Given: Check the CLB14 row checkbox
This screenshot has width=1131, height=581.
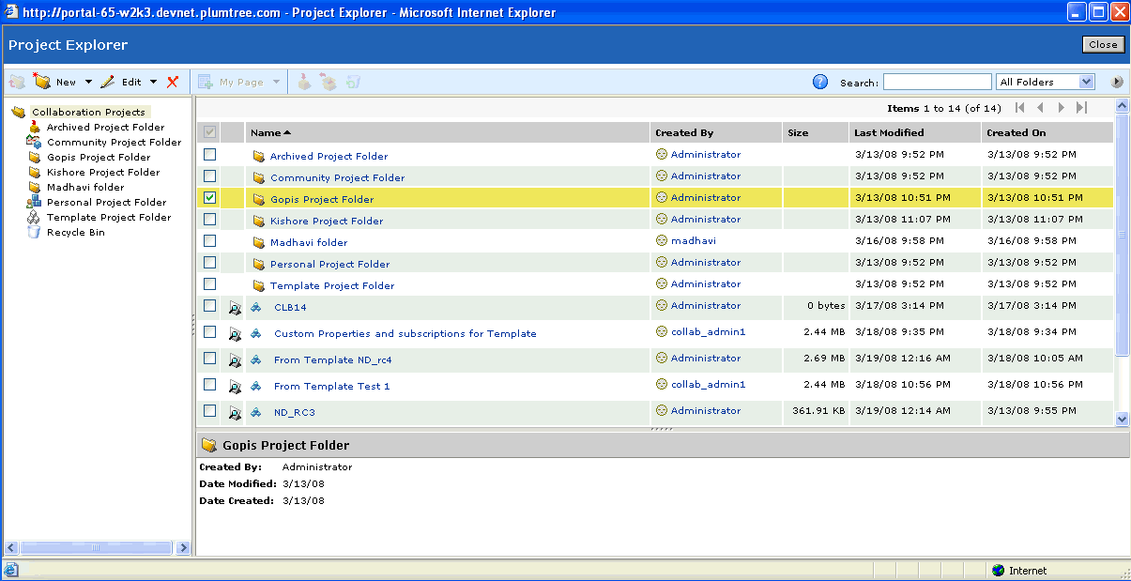Looking at the screenshot, I should (x=210, y=305).
